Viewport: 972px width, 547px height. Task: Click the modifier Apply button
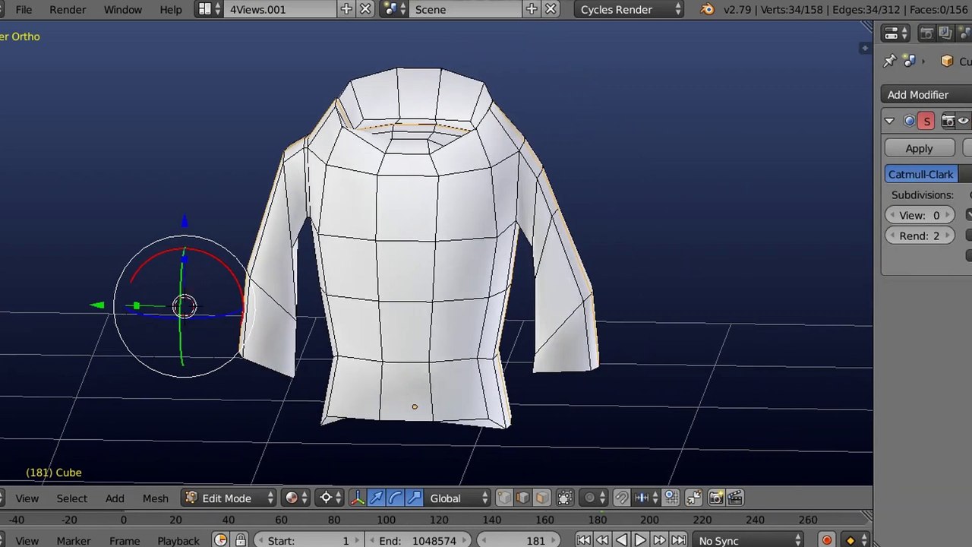click(919, 149)
